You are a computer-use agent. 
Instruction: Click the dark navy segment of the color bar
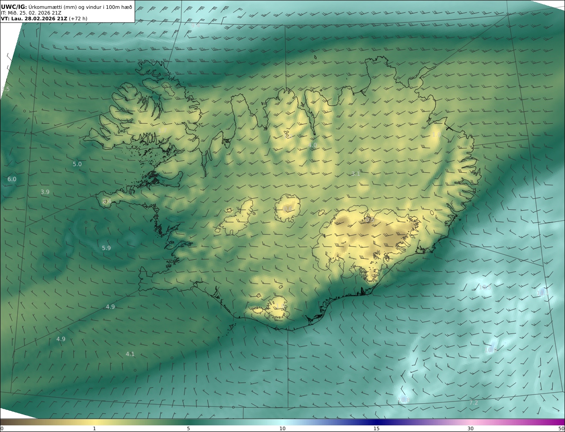pyautogui.click(x=377, y=422)
